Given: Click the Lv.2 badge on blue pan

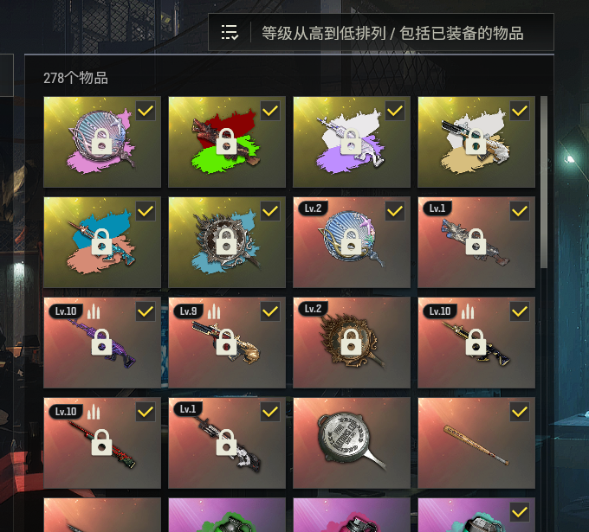Looking at the screenshot, I should [x=313, y=208].
